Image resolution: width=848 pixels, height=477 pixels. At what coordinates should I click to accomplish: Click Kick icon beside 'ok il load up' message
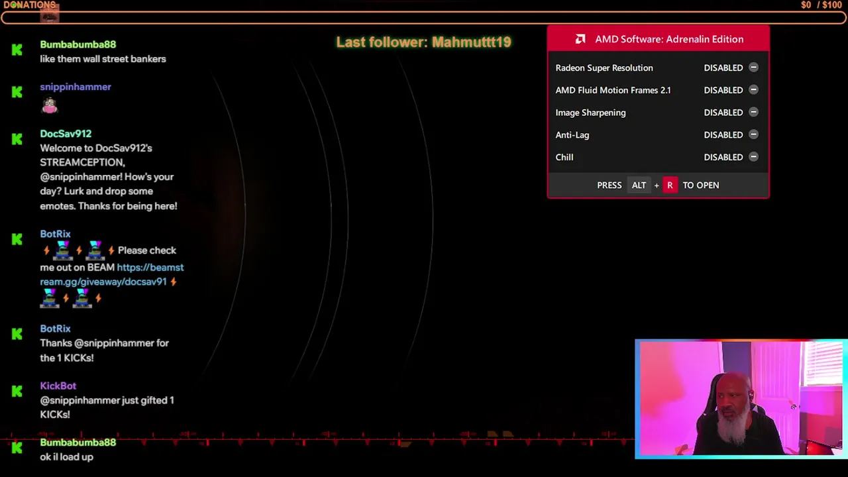pos(17,447)
